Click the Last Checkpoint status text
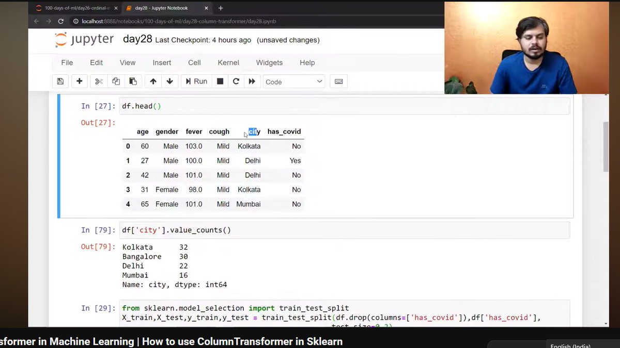Image resolution: width=620 pixels, height=348 pixels. pyautogui.click(x=203, y=40)
